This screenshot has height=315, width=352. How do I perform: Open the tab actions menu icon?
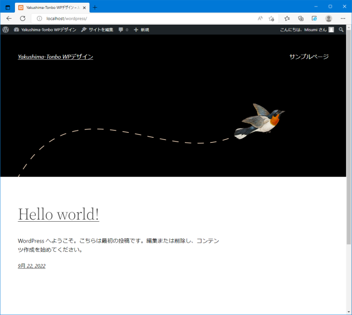click(8, 8)
